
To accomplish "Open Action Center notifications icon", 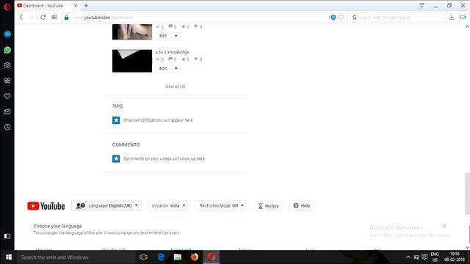I will point(424,257).
